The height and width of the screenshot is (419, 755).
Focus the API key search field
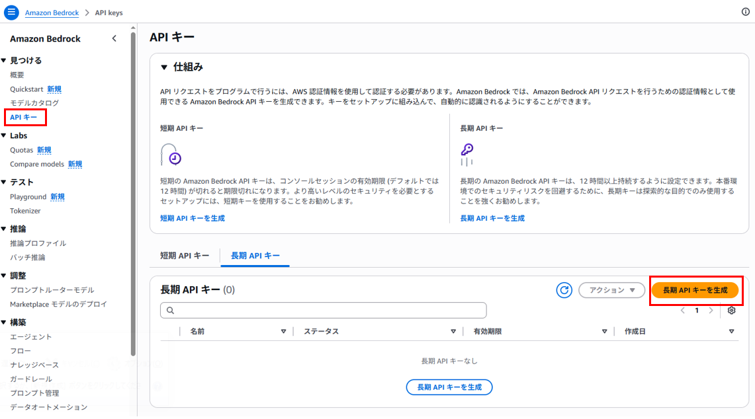coord(324,310)
